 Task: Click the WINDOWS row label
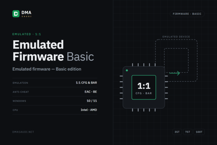tap(19, 101)
